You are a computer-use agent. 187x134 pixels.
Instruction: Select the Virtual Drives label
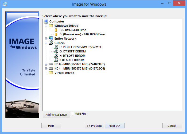(64, 73)
